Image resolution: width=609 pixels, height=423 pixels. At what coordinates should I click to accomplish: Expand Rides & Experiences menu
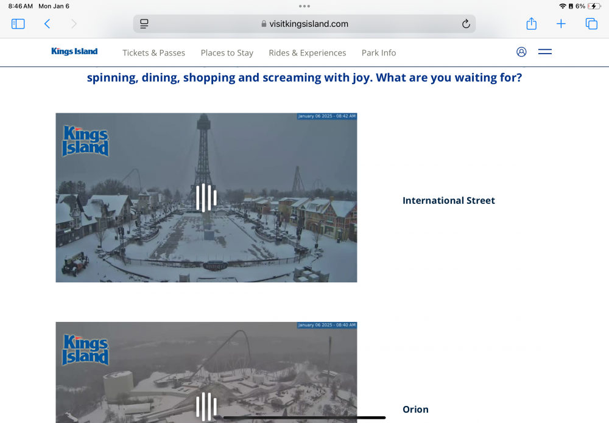coord(307,53)
